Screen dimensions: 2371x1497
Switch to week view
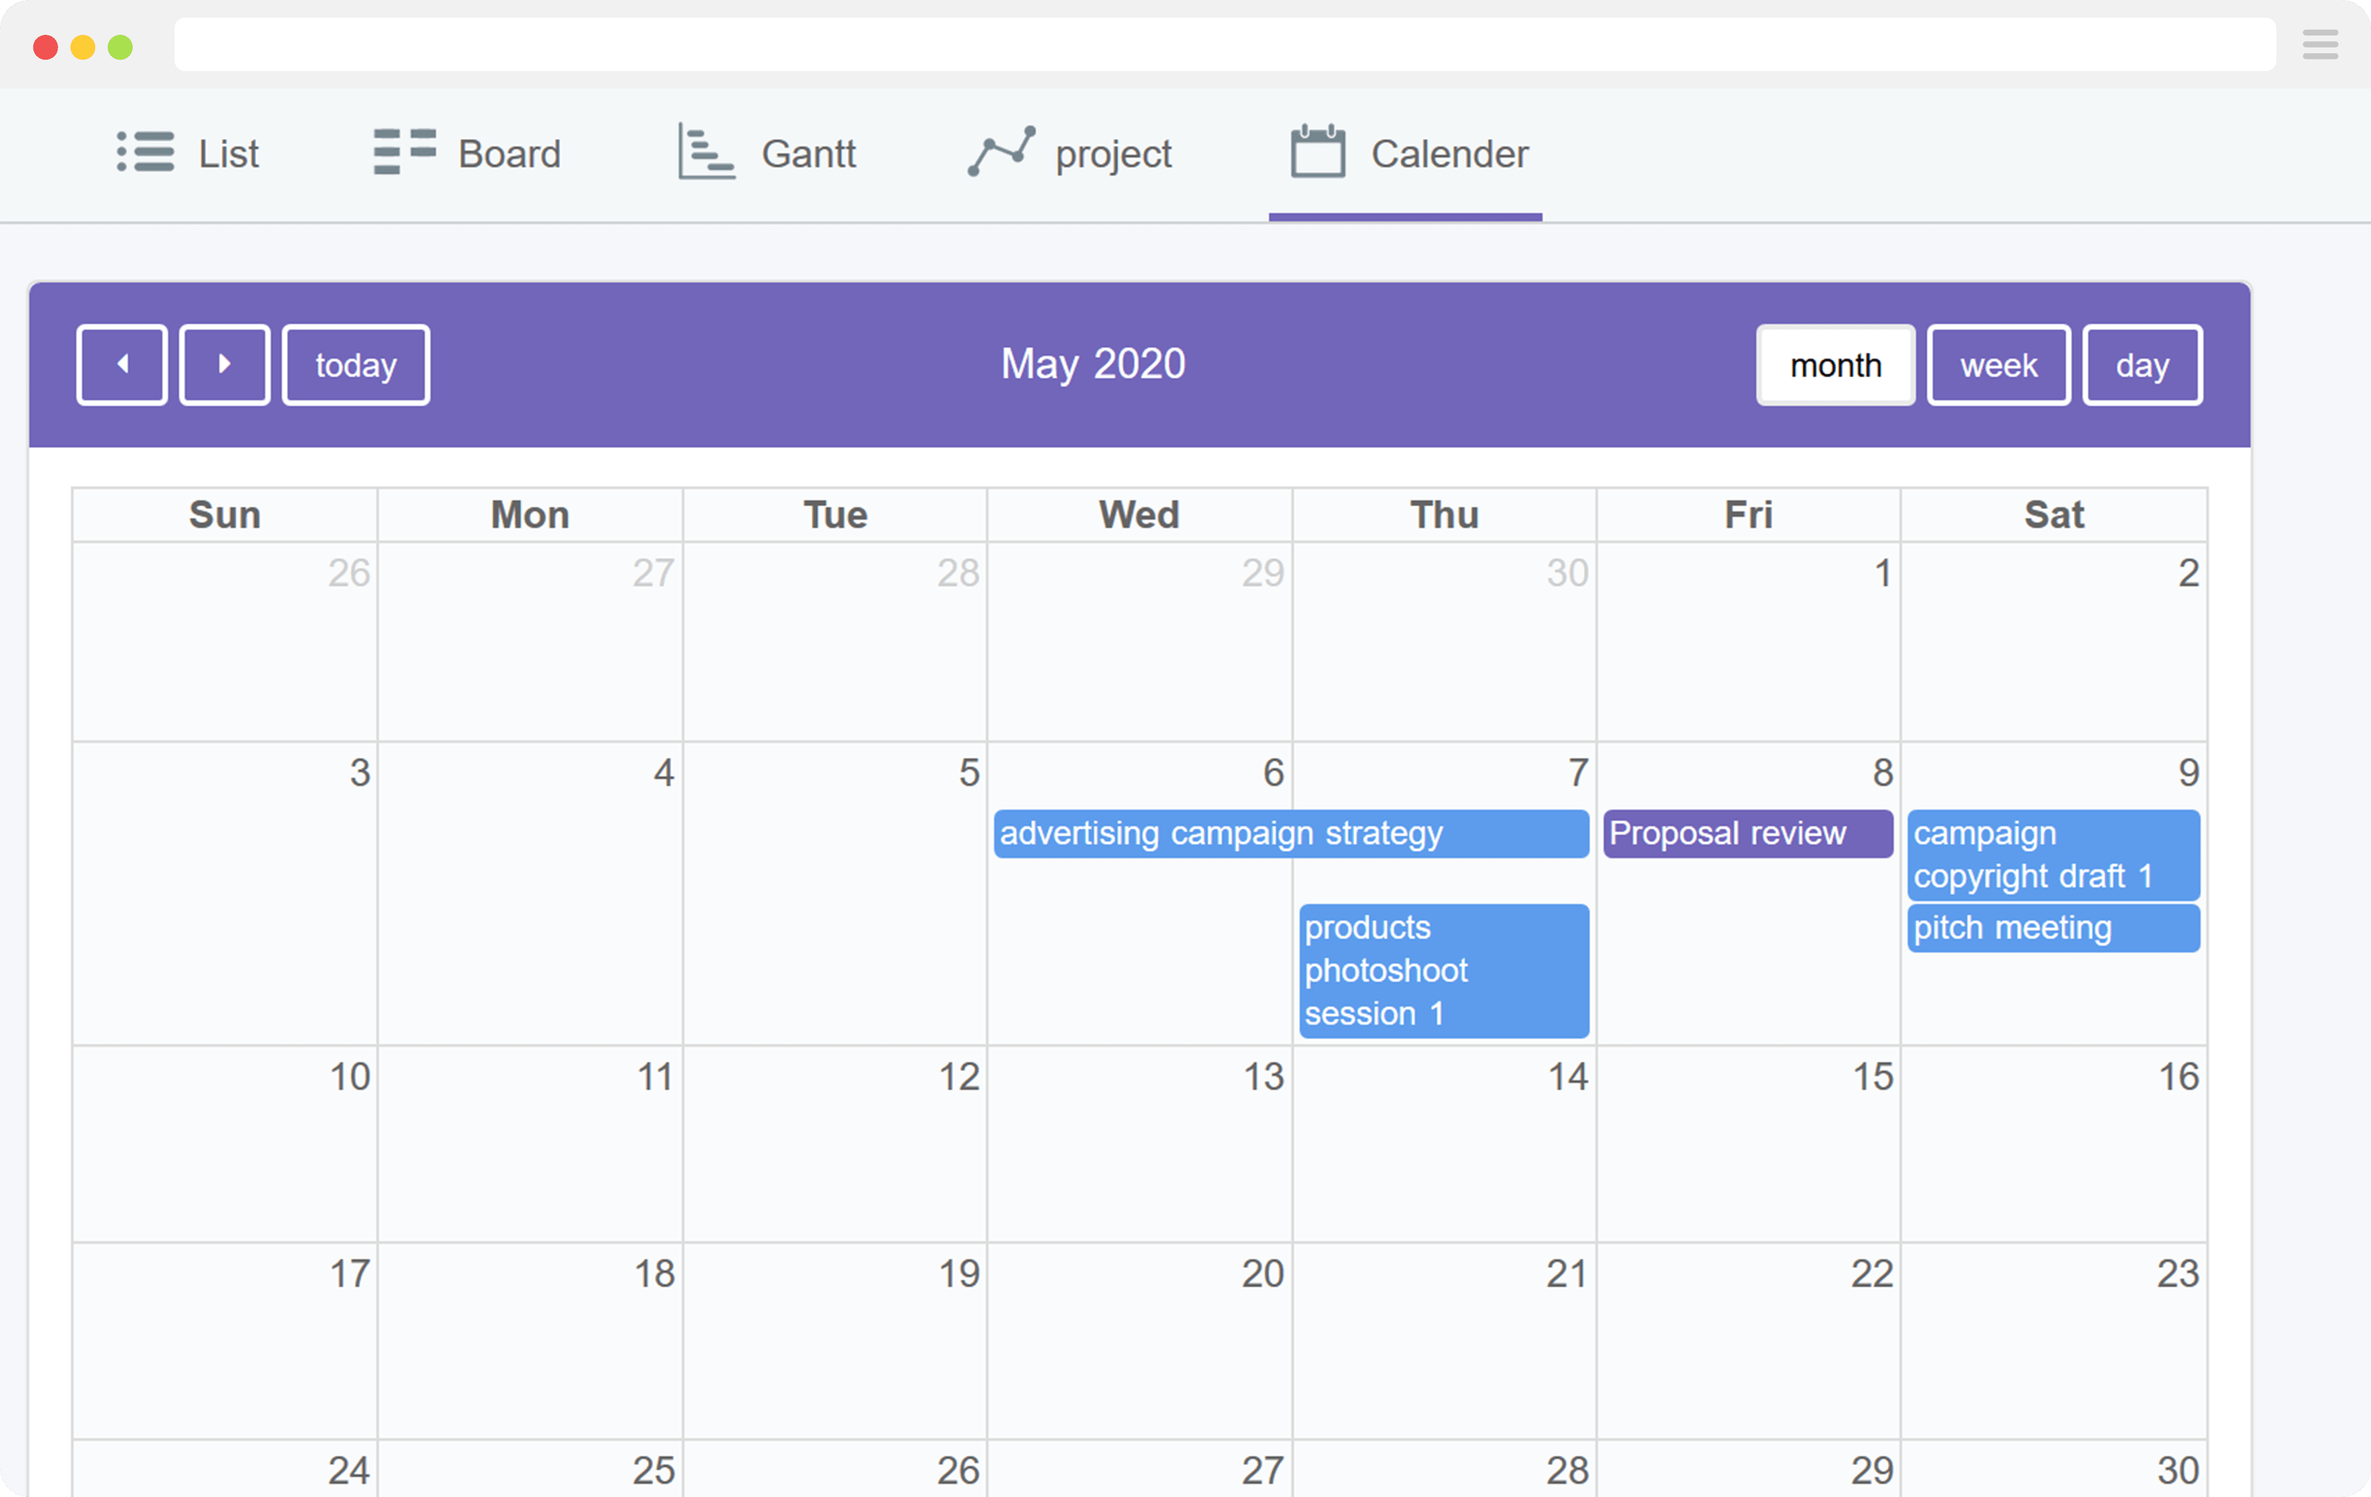tap(1998, 364)
